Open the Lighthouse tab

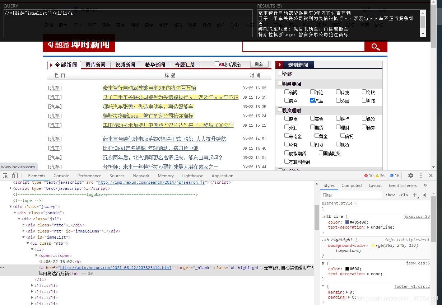192,176
